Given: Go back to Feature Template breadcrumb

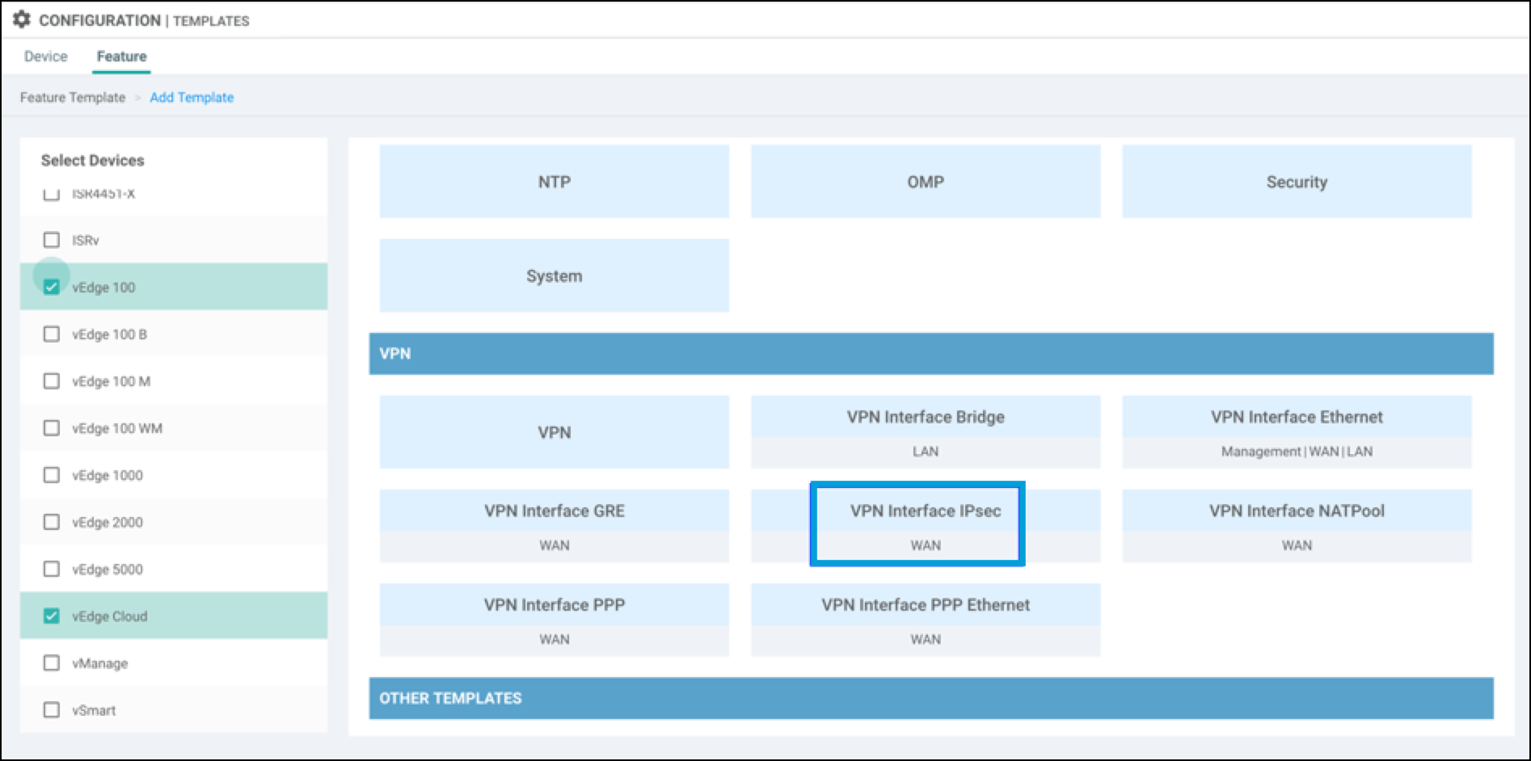Looking at the screenshot, I should point(73,97).
